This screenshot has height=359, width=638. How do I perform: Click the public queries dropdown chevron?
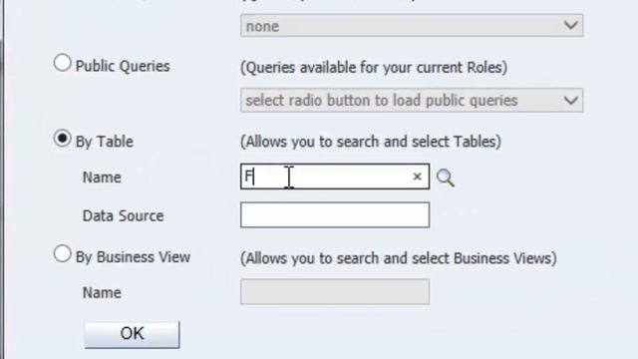pyautogui.click(x=571, y=100)
